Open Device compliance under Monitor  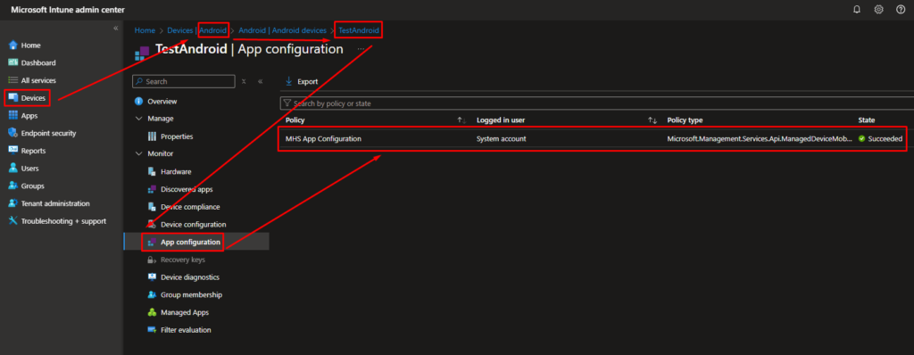(x=190, y=207)
